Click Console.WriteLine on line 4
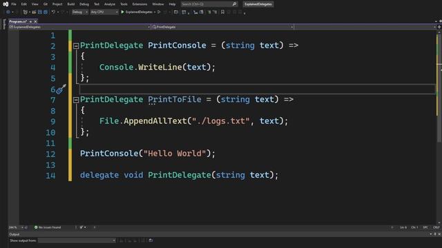This screenshot has height=248, width=442. [x=141, y=68]
